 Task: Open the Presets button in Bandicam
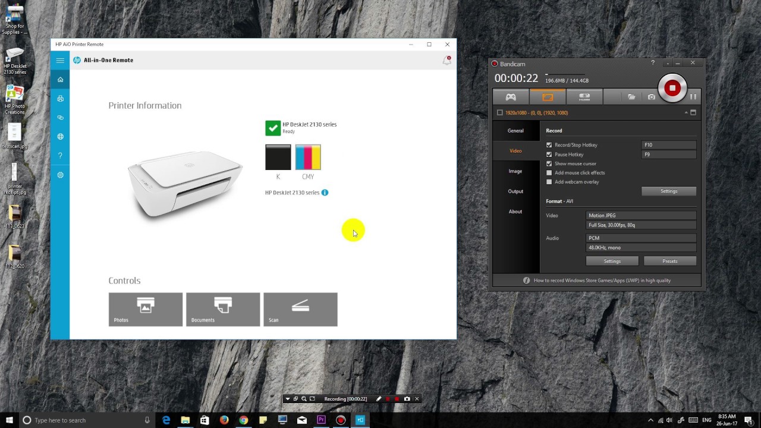point(670,262)
